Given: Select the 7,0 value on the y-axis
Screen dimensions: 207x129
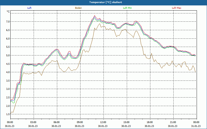Looking at the screenshot, I should pos(8,22).
